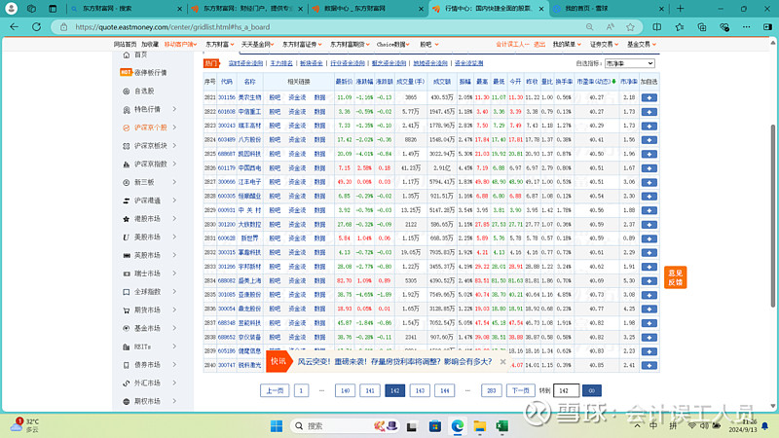Viewport: 779px width, 438px height.
Task: Expand the 沪深京个股 sidebar chevron
Action: pyautogui.click(x=174, y=128)
